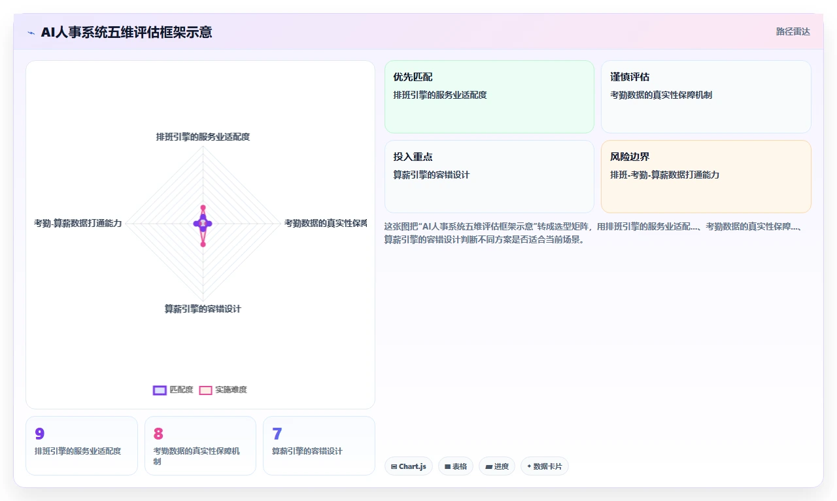Screen dimensions: 837x501
Task: Click the 进度 tag chip
Action: coord(497,466)
